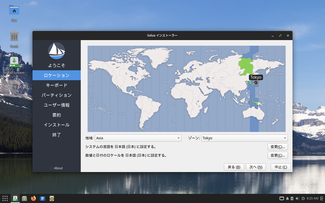Image resolution: width=325 pixels, height=203 pixels.
Task: Click the Solus installer icon in the taskbar
Action: point(15,198)
